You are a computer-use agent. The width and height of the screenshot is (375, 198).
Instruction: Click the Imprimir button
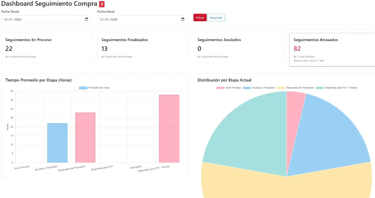tap(216, 18)
